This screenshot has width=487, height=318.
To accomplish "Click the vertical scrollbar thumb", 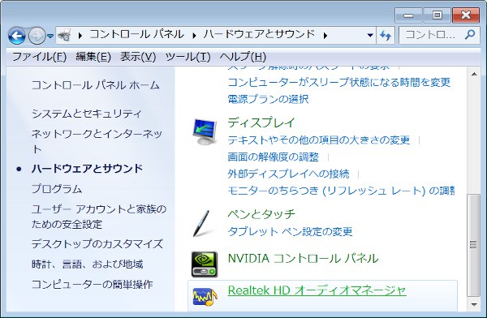I will point(474,245).
